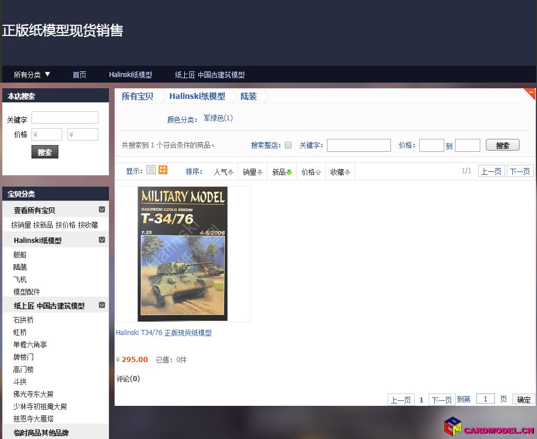Click sidebar dark 搜索 button
The width and height of the screenshot is (537, 439).
tap(45, 152)
